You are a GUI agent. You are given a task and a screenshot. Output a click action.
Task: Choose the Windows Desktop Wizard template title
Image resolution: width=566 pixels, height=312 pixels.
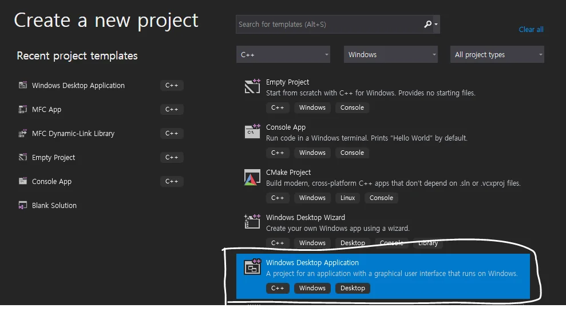306,218
